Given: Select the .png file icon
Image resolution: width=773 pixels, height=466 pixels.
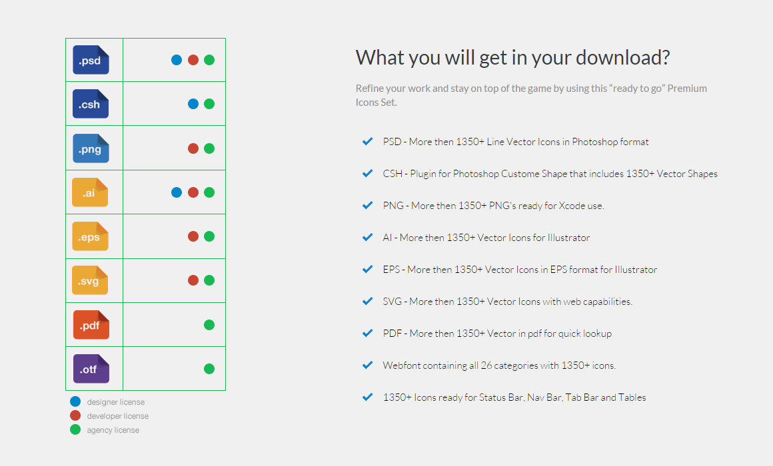Looking at the screenshot, I should [91, 148].
